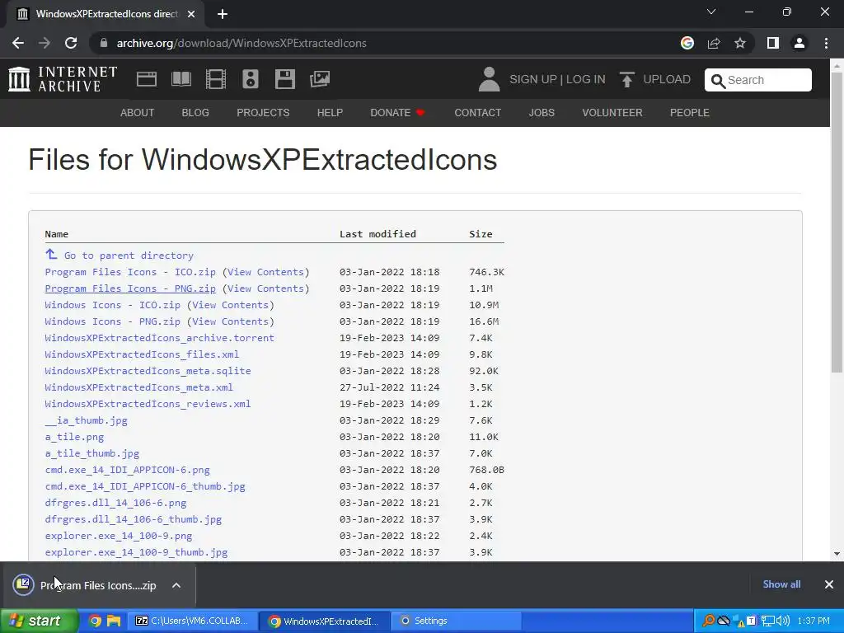Close the WindowsXPExtractedIcons browser tab

(191, 14)
